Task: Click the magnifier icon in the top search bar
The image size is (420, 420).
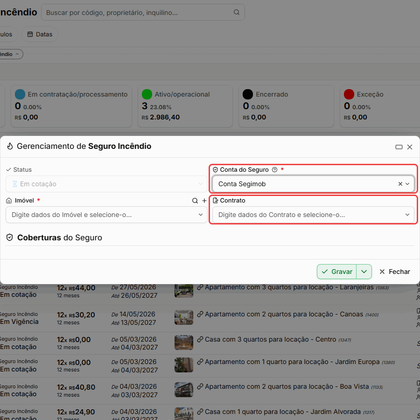Action: (x=236, y=12)
